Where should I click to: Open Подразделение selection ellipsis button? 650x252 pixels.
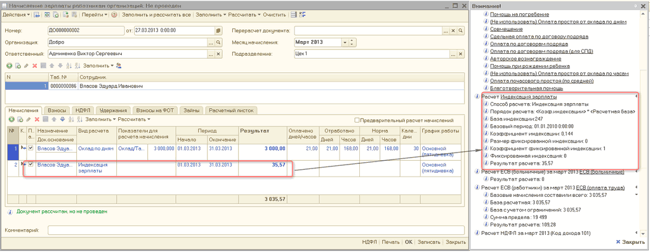(x=453, y=54)
